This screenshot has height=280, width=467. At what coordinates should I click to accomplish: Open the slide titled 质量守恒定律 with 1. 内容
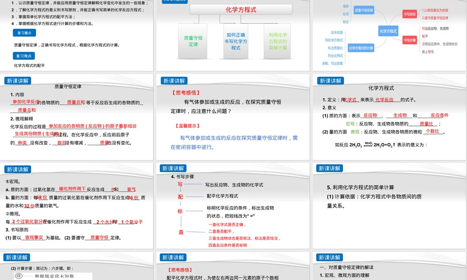pyautogui.click(x=77, y=117)
